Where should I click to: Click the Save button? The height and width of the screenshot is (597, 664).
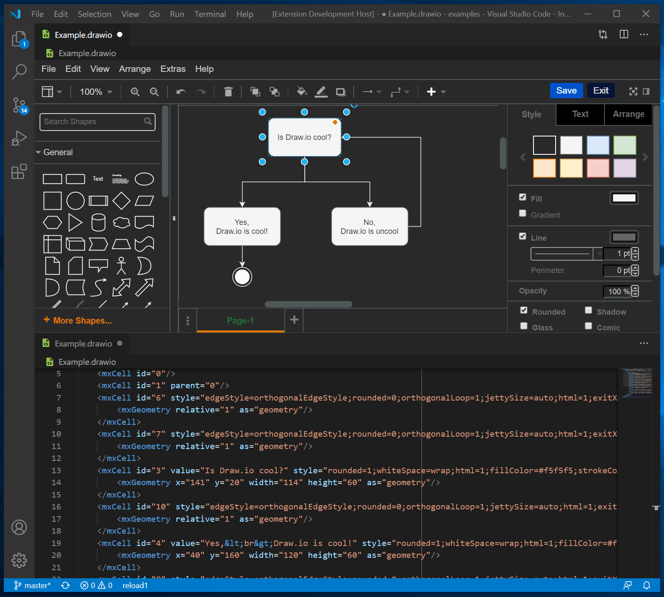[x=566, y=91]
